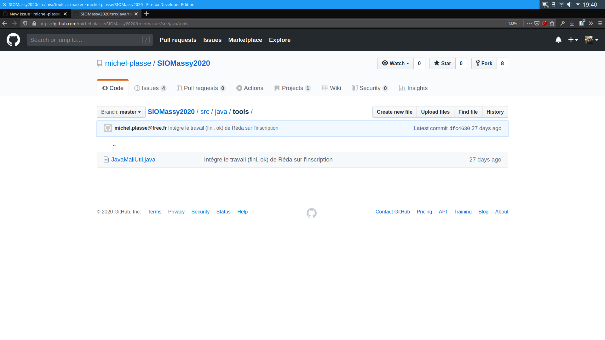Open the Firefox hamburger menu

[x=600, y=23]
